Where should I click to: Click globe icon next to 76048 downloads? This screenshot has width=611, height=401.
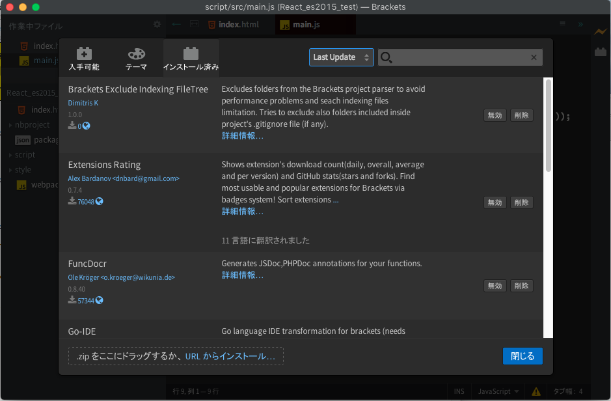pyautogui.click(x=100, y=201)
